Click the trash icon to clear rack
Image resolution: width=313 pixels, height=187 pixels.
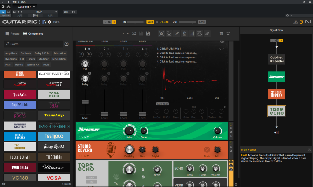(221, 34)
